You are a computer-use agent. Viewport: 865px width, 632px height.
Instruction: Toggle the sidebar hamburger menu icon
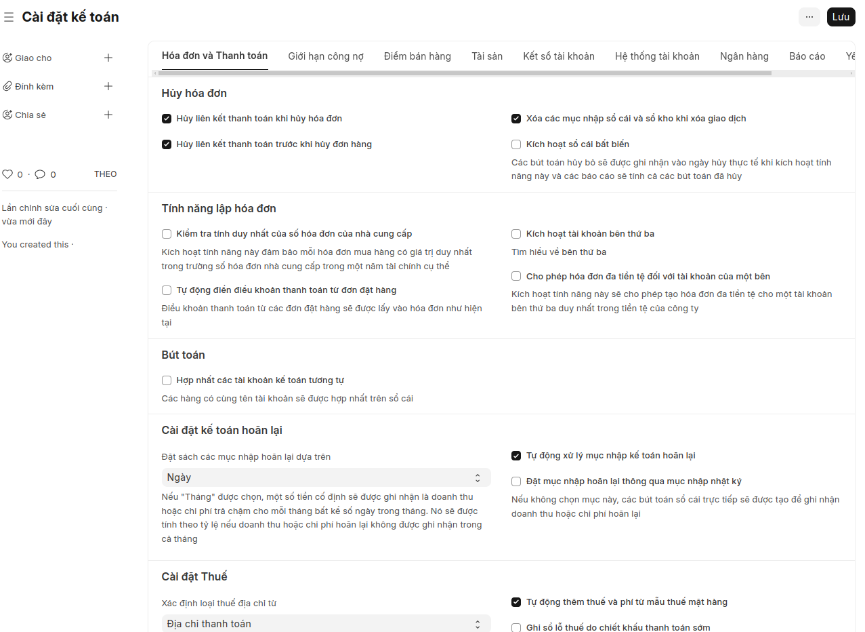[9, 17]
